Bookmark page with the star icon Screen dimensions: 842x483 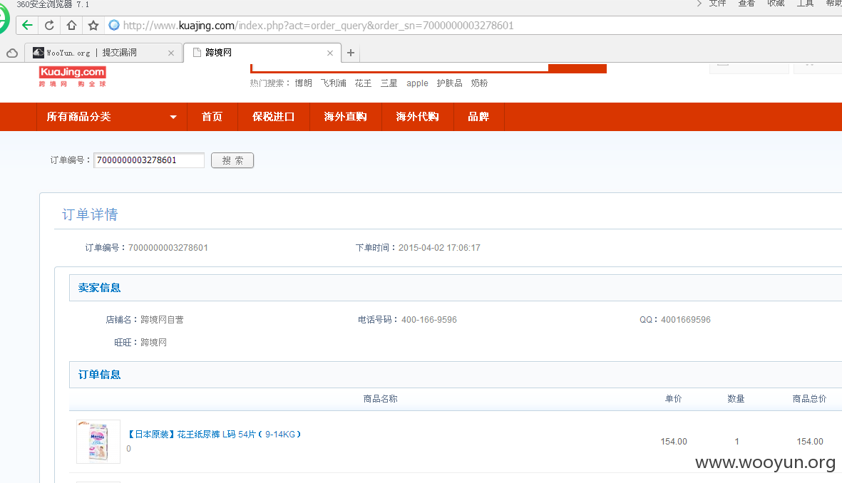click(93, 25)
